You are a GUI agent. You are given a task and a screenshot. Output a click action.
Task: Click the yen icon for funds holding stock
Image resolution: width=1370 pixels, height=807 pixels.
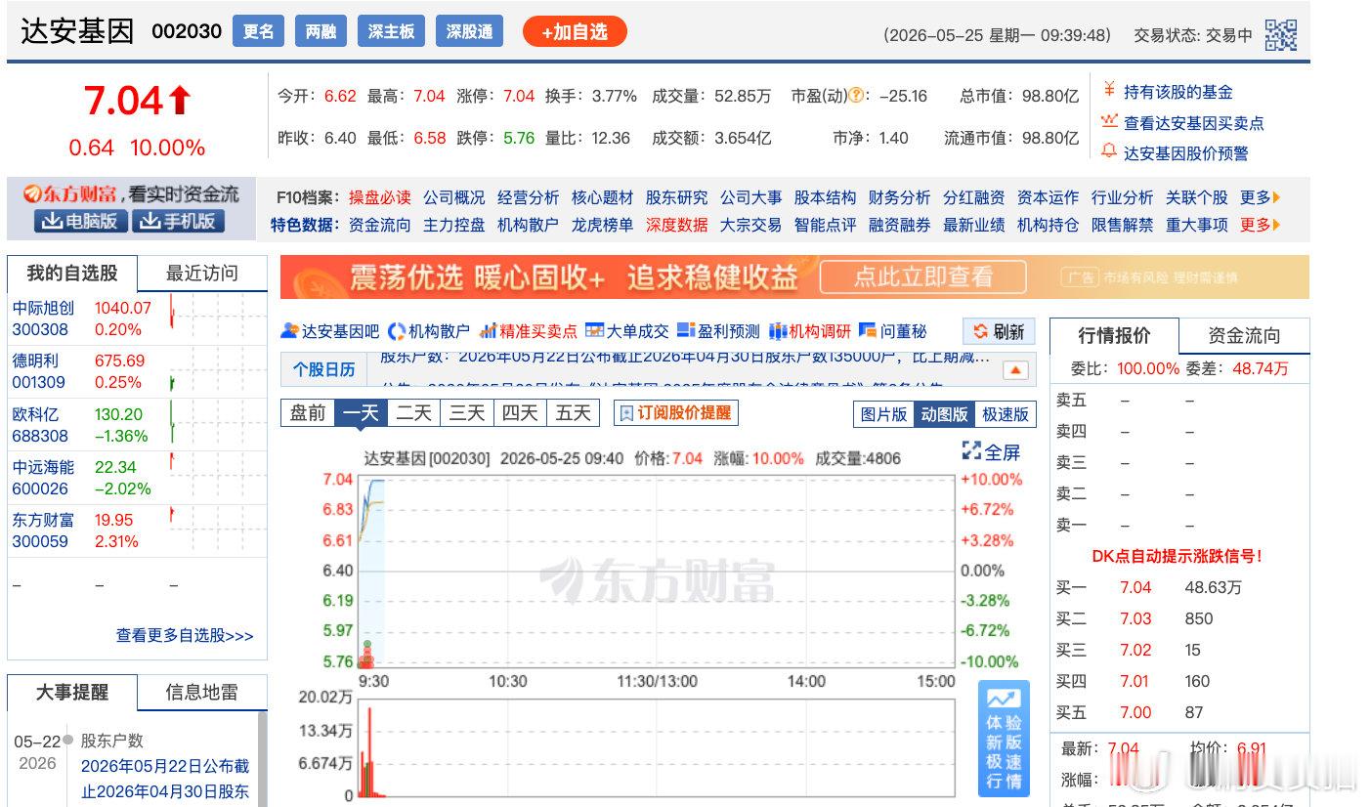pos(1109,91)
